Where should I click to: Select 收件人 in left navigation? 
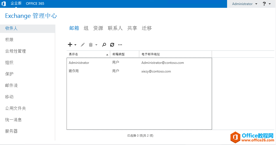pos(28,28)
